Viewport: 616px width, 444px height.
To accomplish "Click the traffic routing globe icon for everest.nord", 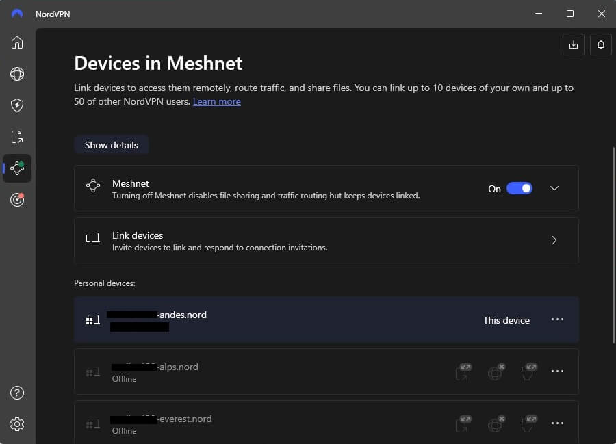I will pyautogui.click(x=496, y=423).
